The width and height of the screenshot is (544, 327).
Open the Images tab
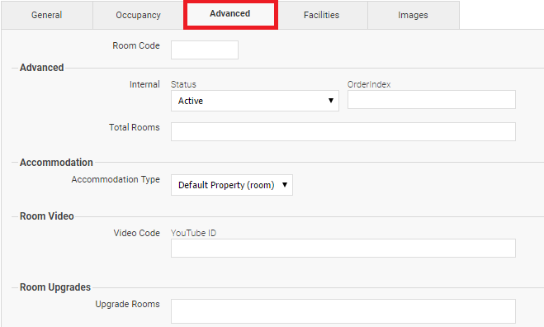tap(414, 15)
